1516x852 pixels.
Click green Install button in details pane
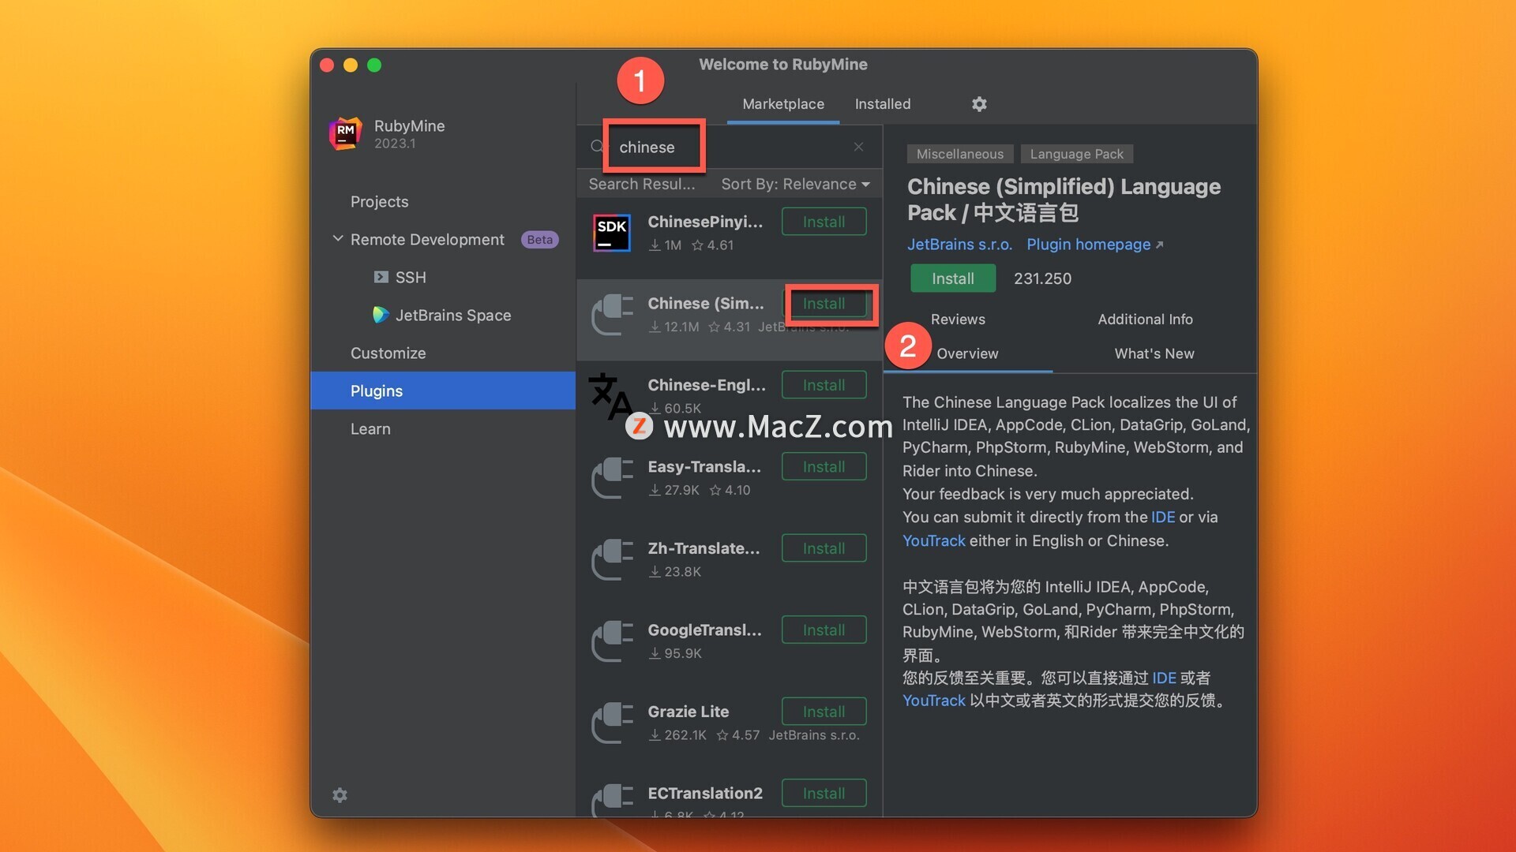click(953, 278)
